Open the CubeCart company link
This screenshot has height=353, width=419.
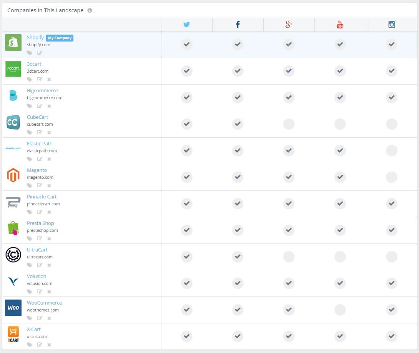[x=37, y=117]
